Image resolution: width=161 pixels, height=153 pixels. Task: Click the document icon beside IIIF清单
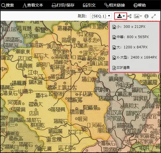pyautogui.click(x=114, y=68)
